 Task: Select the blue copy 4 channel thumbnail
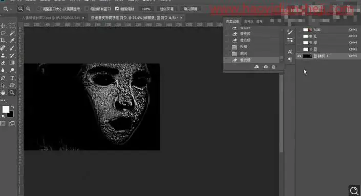[307, 56]
